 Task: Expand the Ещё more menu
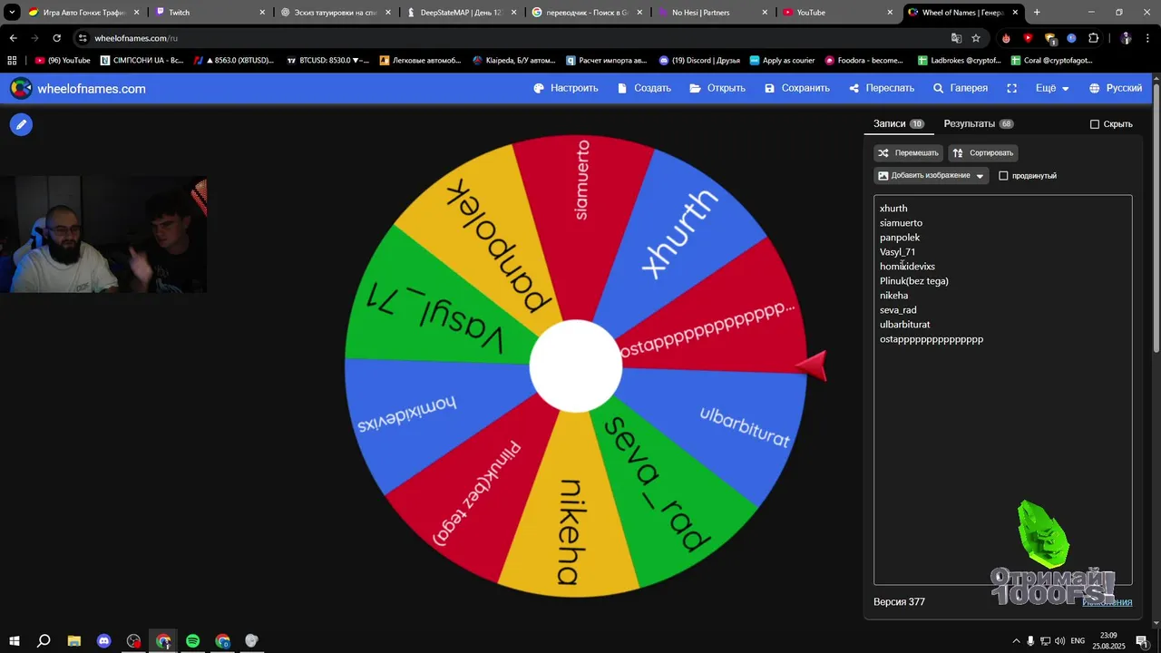(x=1052, y=88)
